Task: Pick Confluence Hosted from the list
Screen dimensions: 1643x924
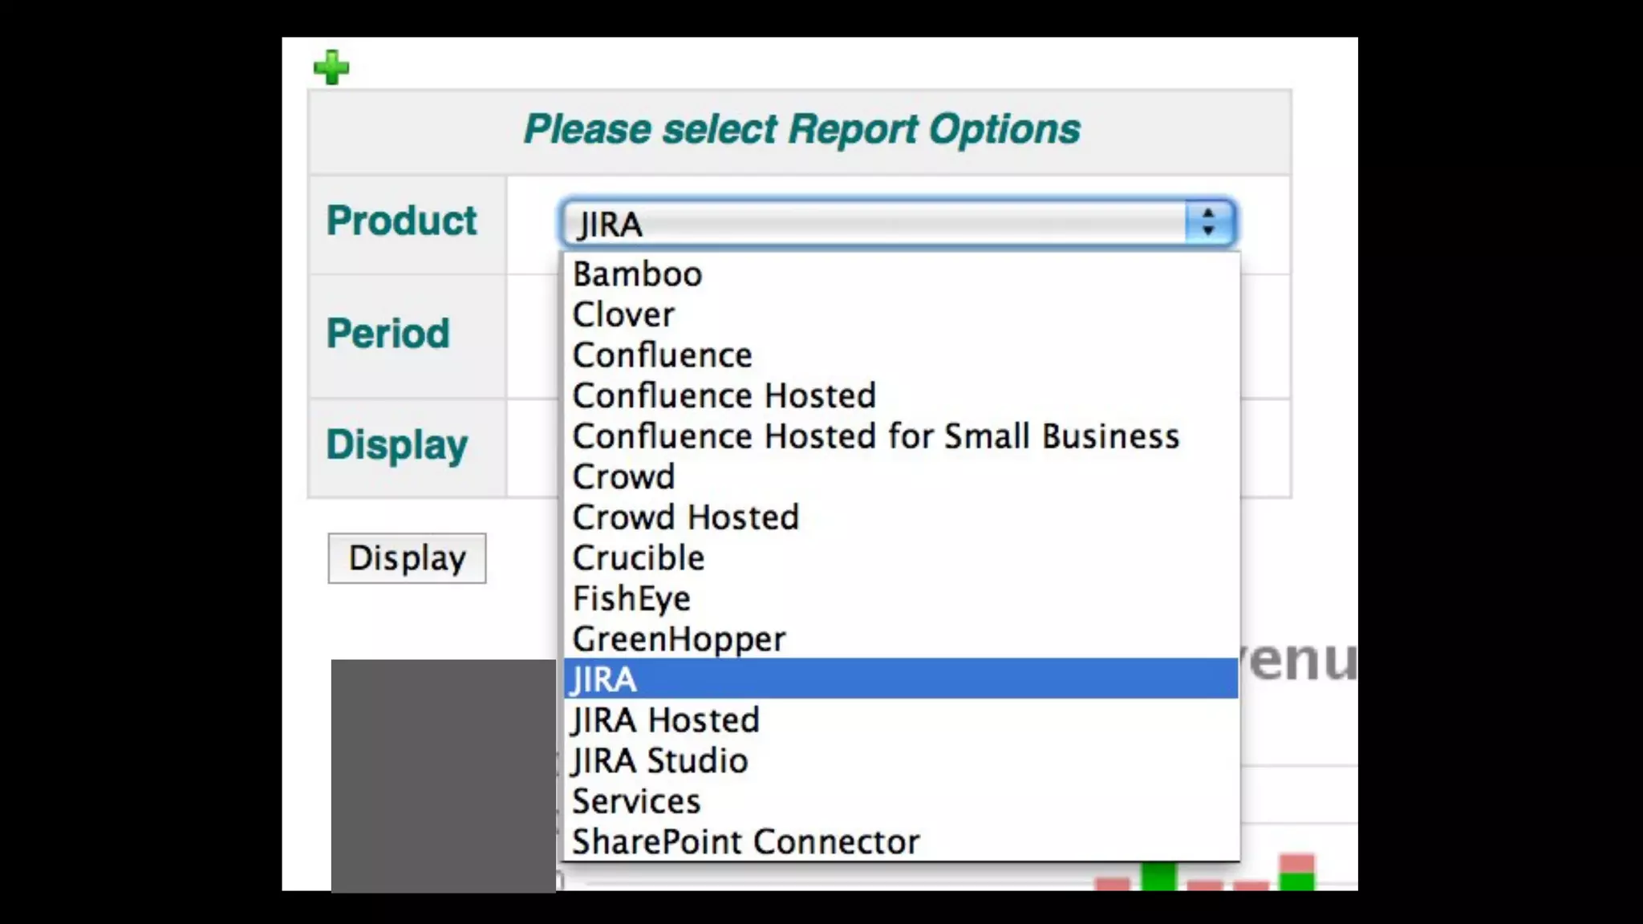Action: tap(724, 395)
